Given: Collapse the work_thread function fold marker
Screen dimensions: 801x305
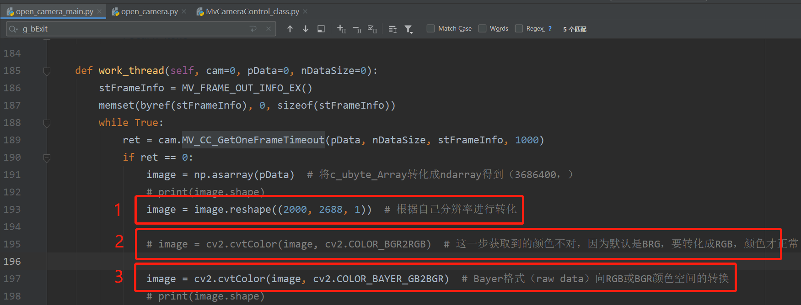Looking at the screenshot, I should pos(47,71).
